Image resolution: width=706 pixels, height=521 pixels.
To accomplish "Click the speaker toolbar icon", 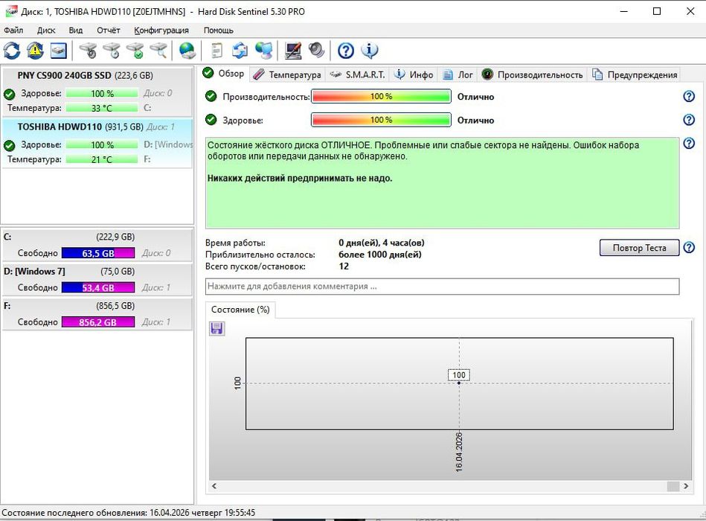I will pyautogui.click(x=317, y=51).
